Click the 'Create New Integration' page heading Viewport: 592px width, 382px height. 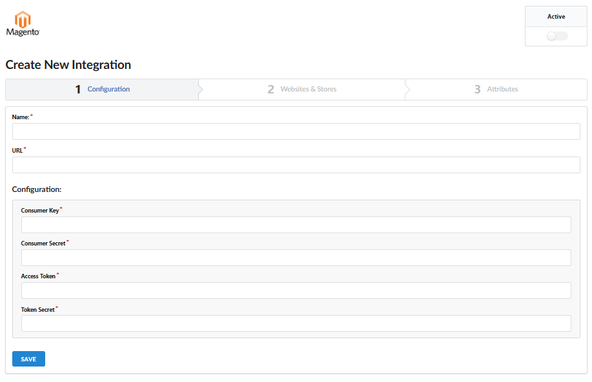click(x=68, y=65)
